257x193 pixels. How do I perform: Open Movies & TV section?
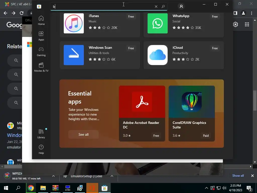(x=41, y=67)
